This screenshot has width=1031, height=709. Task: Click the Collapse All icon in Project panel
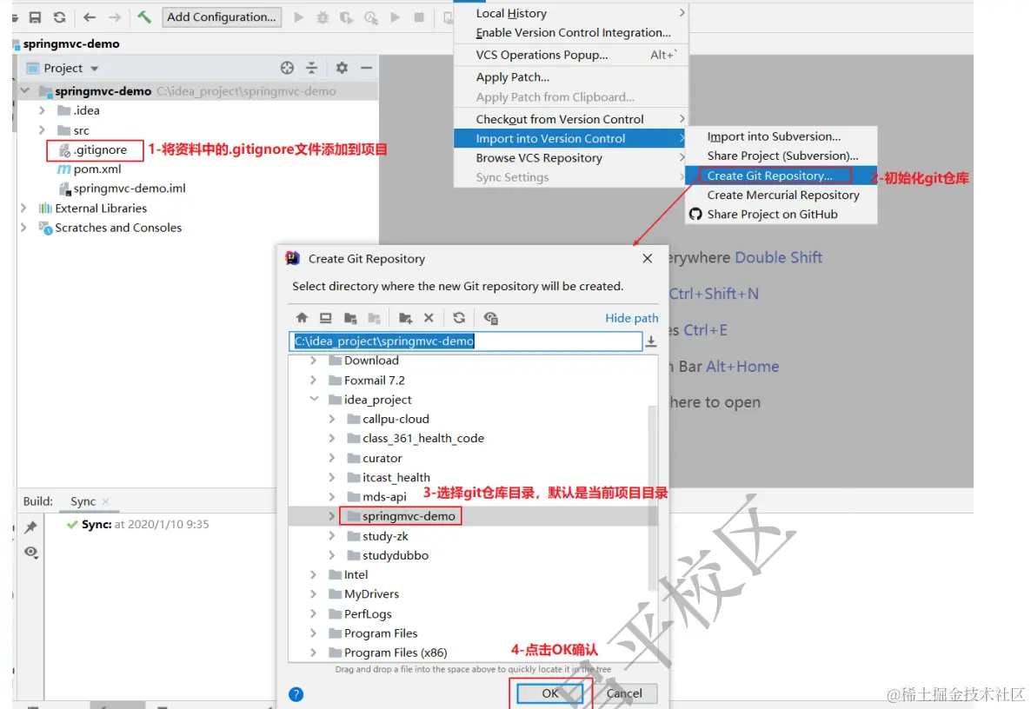312,68
